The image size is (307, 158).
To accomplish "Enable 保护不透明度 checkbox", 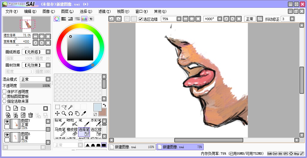I will 4,92.
